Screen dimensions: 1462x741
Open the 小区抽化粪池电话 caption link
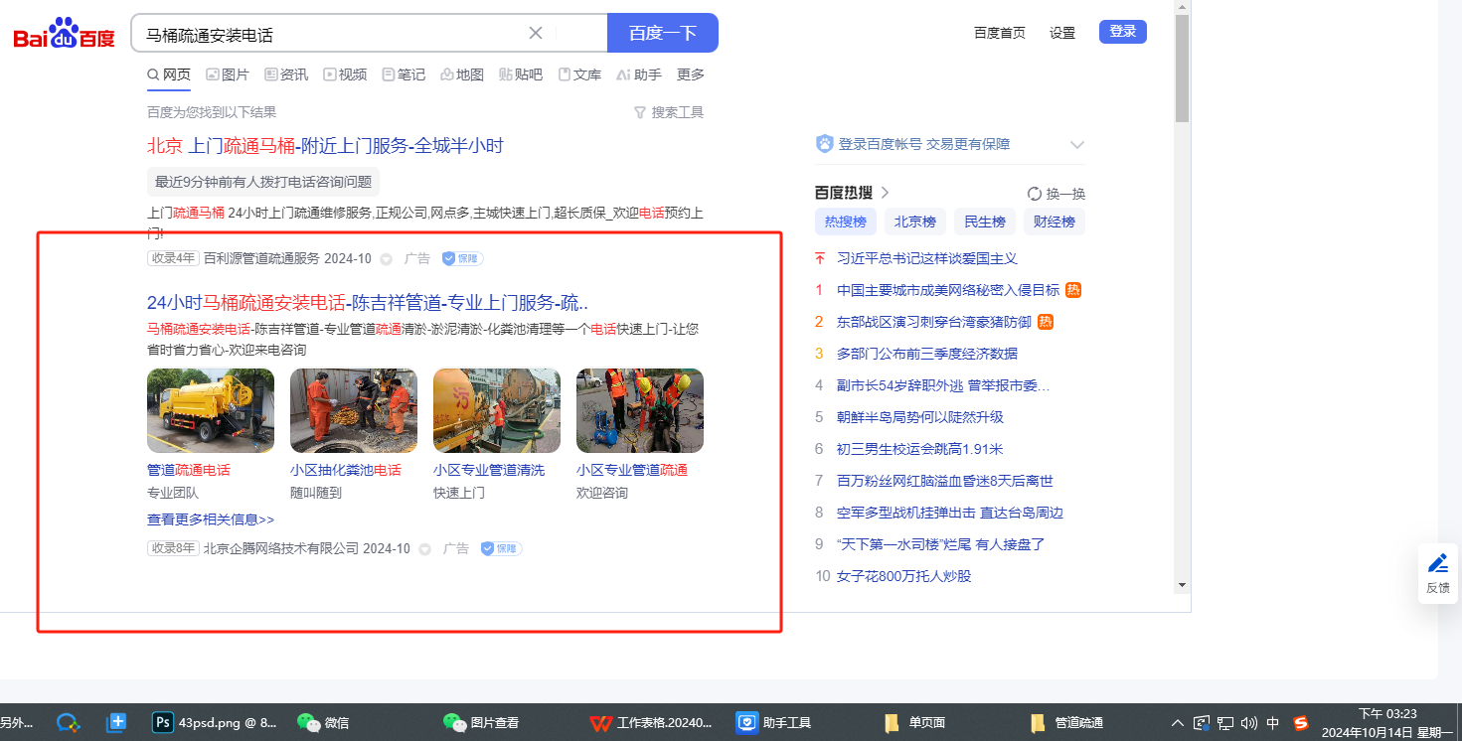(x=346, y=470)
